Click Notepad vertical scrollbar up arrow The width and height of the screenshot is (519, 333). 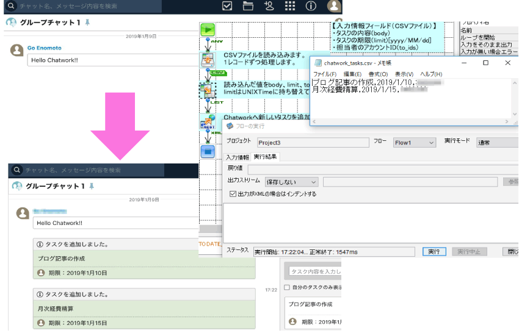(514, 83)
